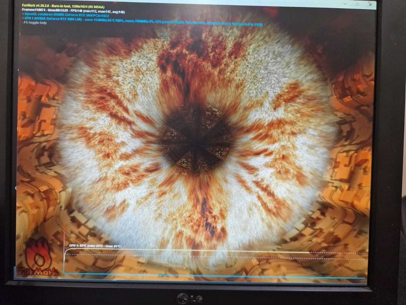The width and height of the screenshot is (406, 305).
Task: Click the Frames and FPS statistics line
Action: (x=73, y=10)
